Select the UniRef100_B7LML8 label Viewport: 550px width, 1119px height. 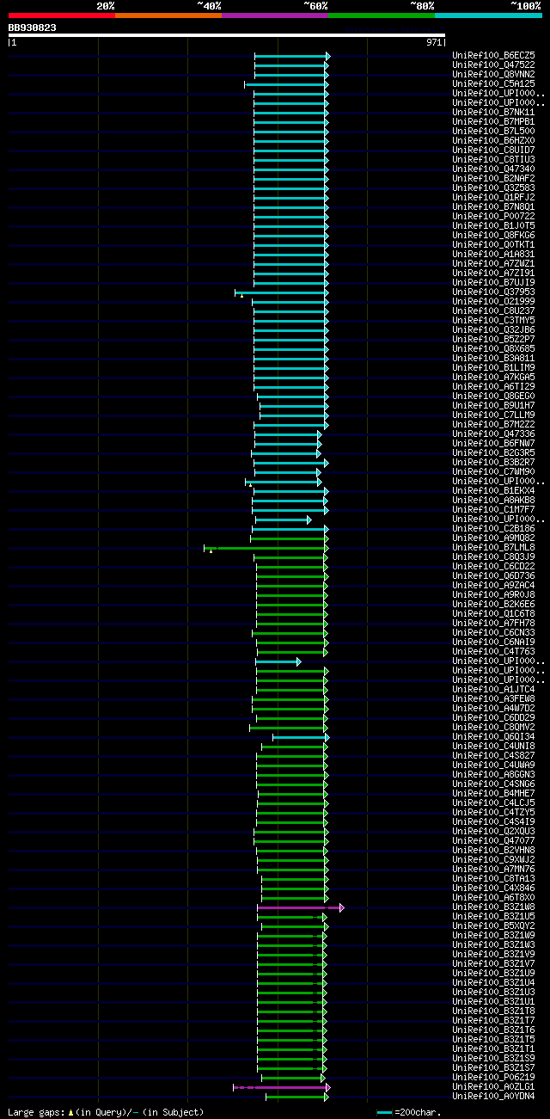(x=493, y=548)
